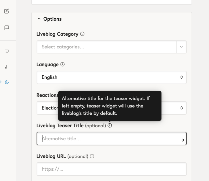The image size is (209, 181).
Task: Open the comments speech bubble icon
Action: tap(6, 27)
